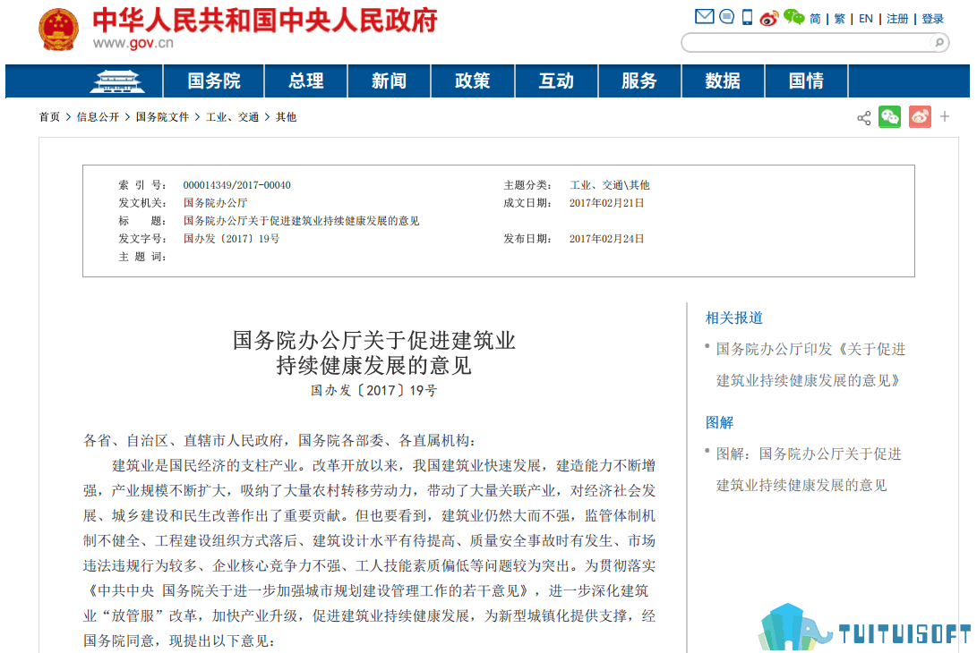
Task: Click the site title 中华人民共和国中央人民政府
Action: 265,21
